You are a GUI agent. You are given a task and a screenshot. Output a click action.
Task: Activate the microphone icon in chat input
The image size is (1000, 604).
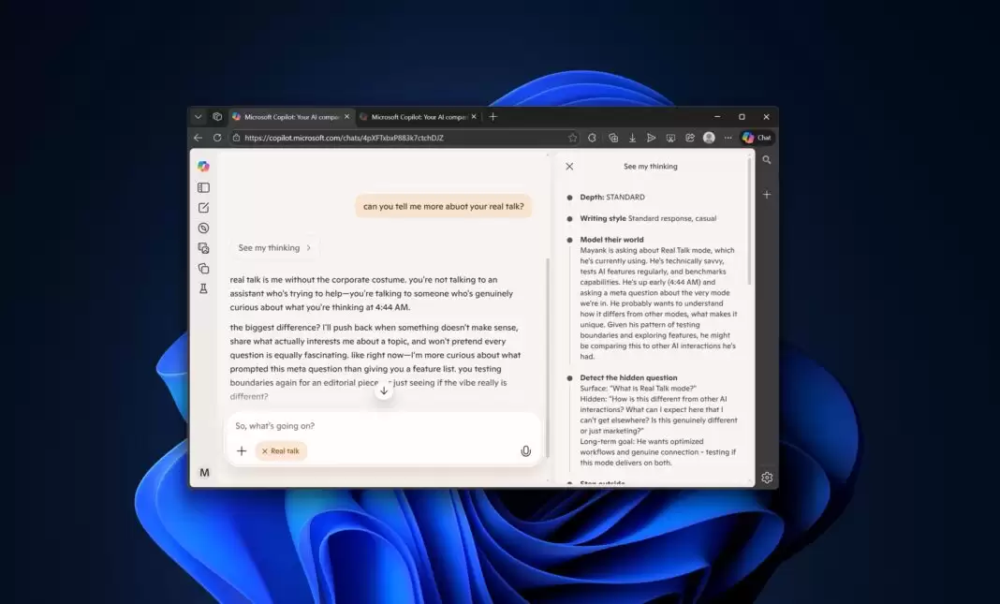click(525, 450)
